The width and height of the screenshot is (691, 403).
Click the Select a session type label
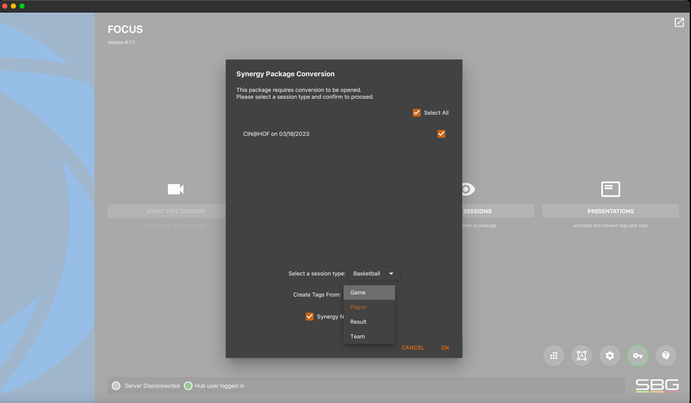pyautogui.click(x=317, y=274)
